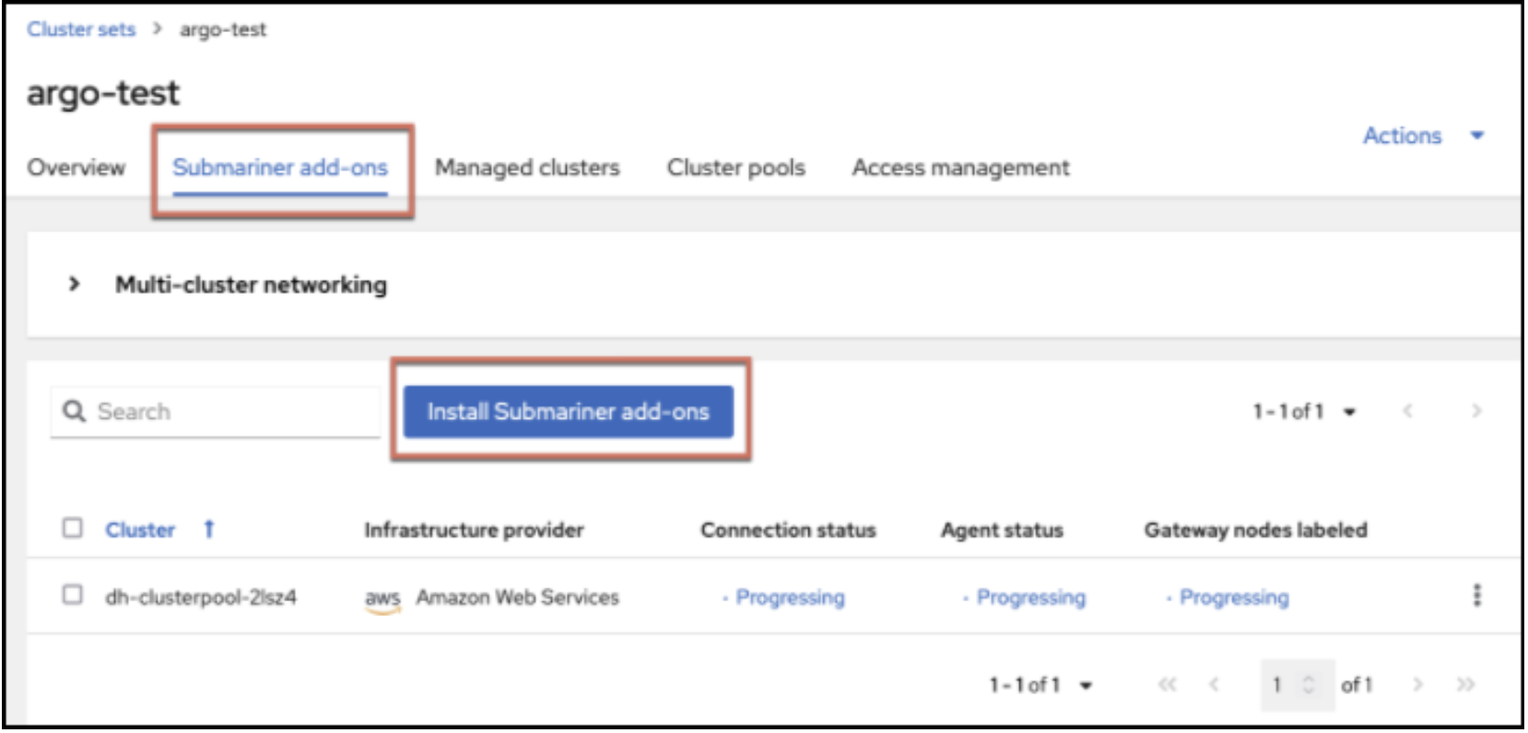Select the dh-clusterpool-2lsz4 row checkbox
1528x733 pixels.
(72, 595)
